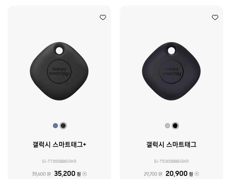
Task: Click the keyring hole on the SmartTag image
Action: (172, 51)
